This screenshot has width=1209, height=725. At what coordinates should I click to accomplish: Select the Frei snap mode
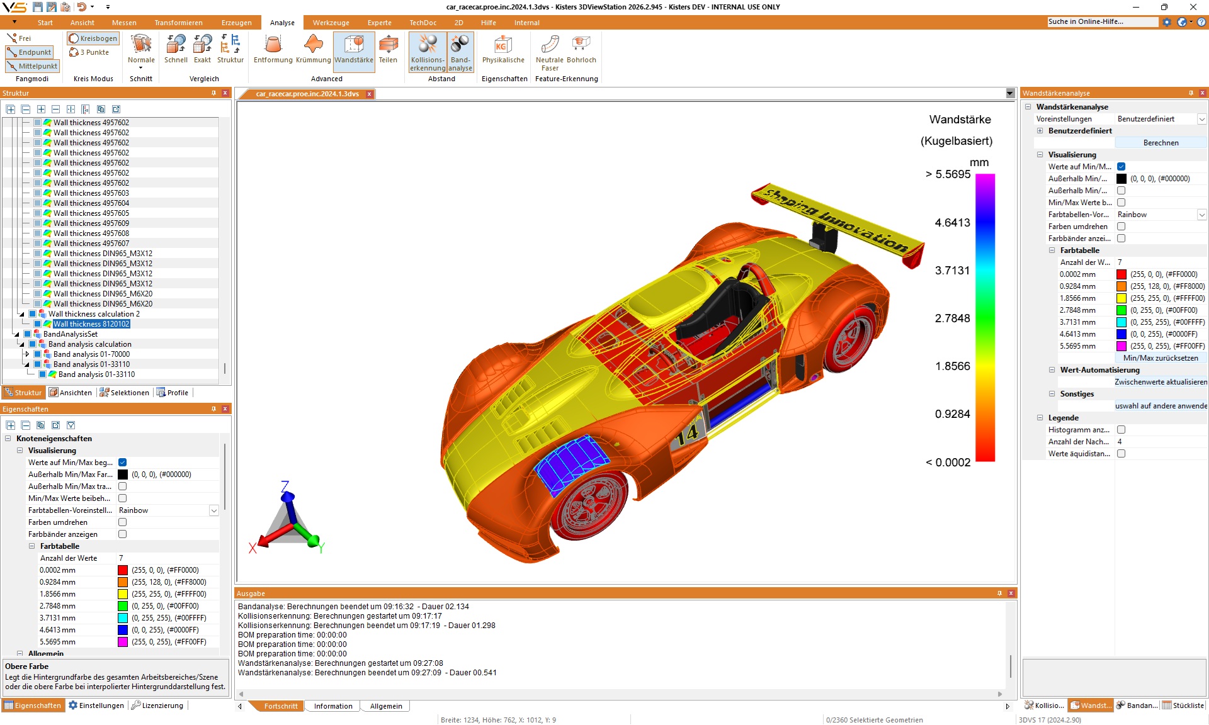click(19, 38)
